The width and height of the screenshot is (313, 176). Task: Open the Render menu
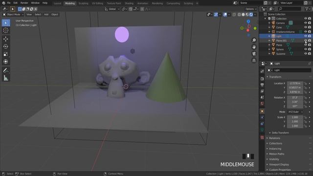click(24, 3)
